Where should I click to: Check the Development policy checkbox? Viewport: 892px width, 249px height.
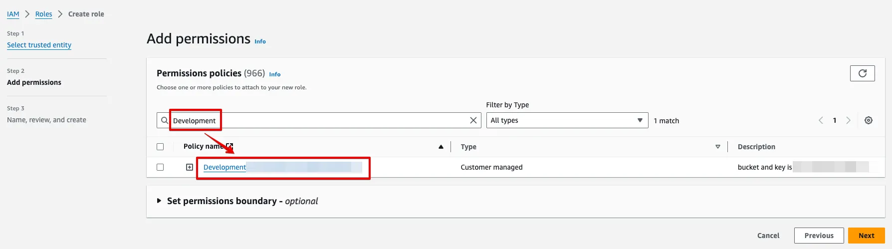click(x=160, y=167)
